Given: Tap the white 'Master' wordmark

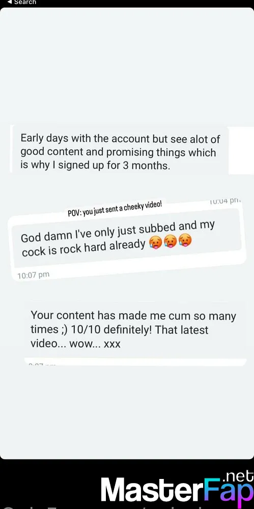Looking at the screenshot, I should [x=151, y=490].
